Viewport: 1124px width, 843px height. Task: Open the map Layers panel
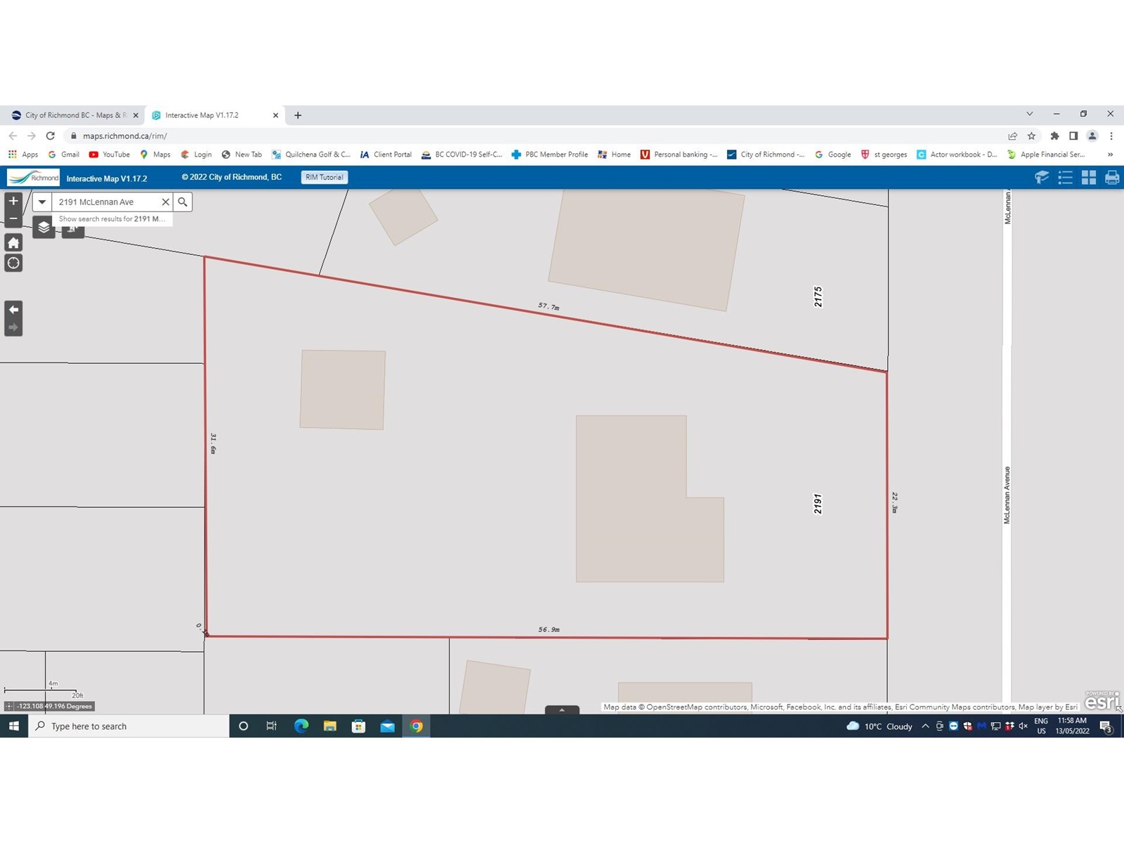pyautogui.click(x=44, y=227)
